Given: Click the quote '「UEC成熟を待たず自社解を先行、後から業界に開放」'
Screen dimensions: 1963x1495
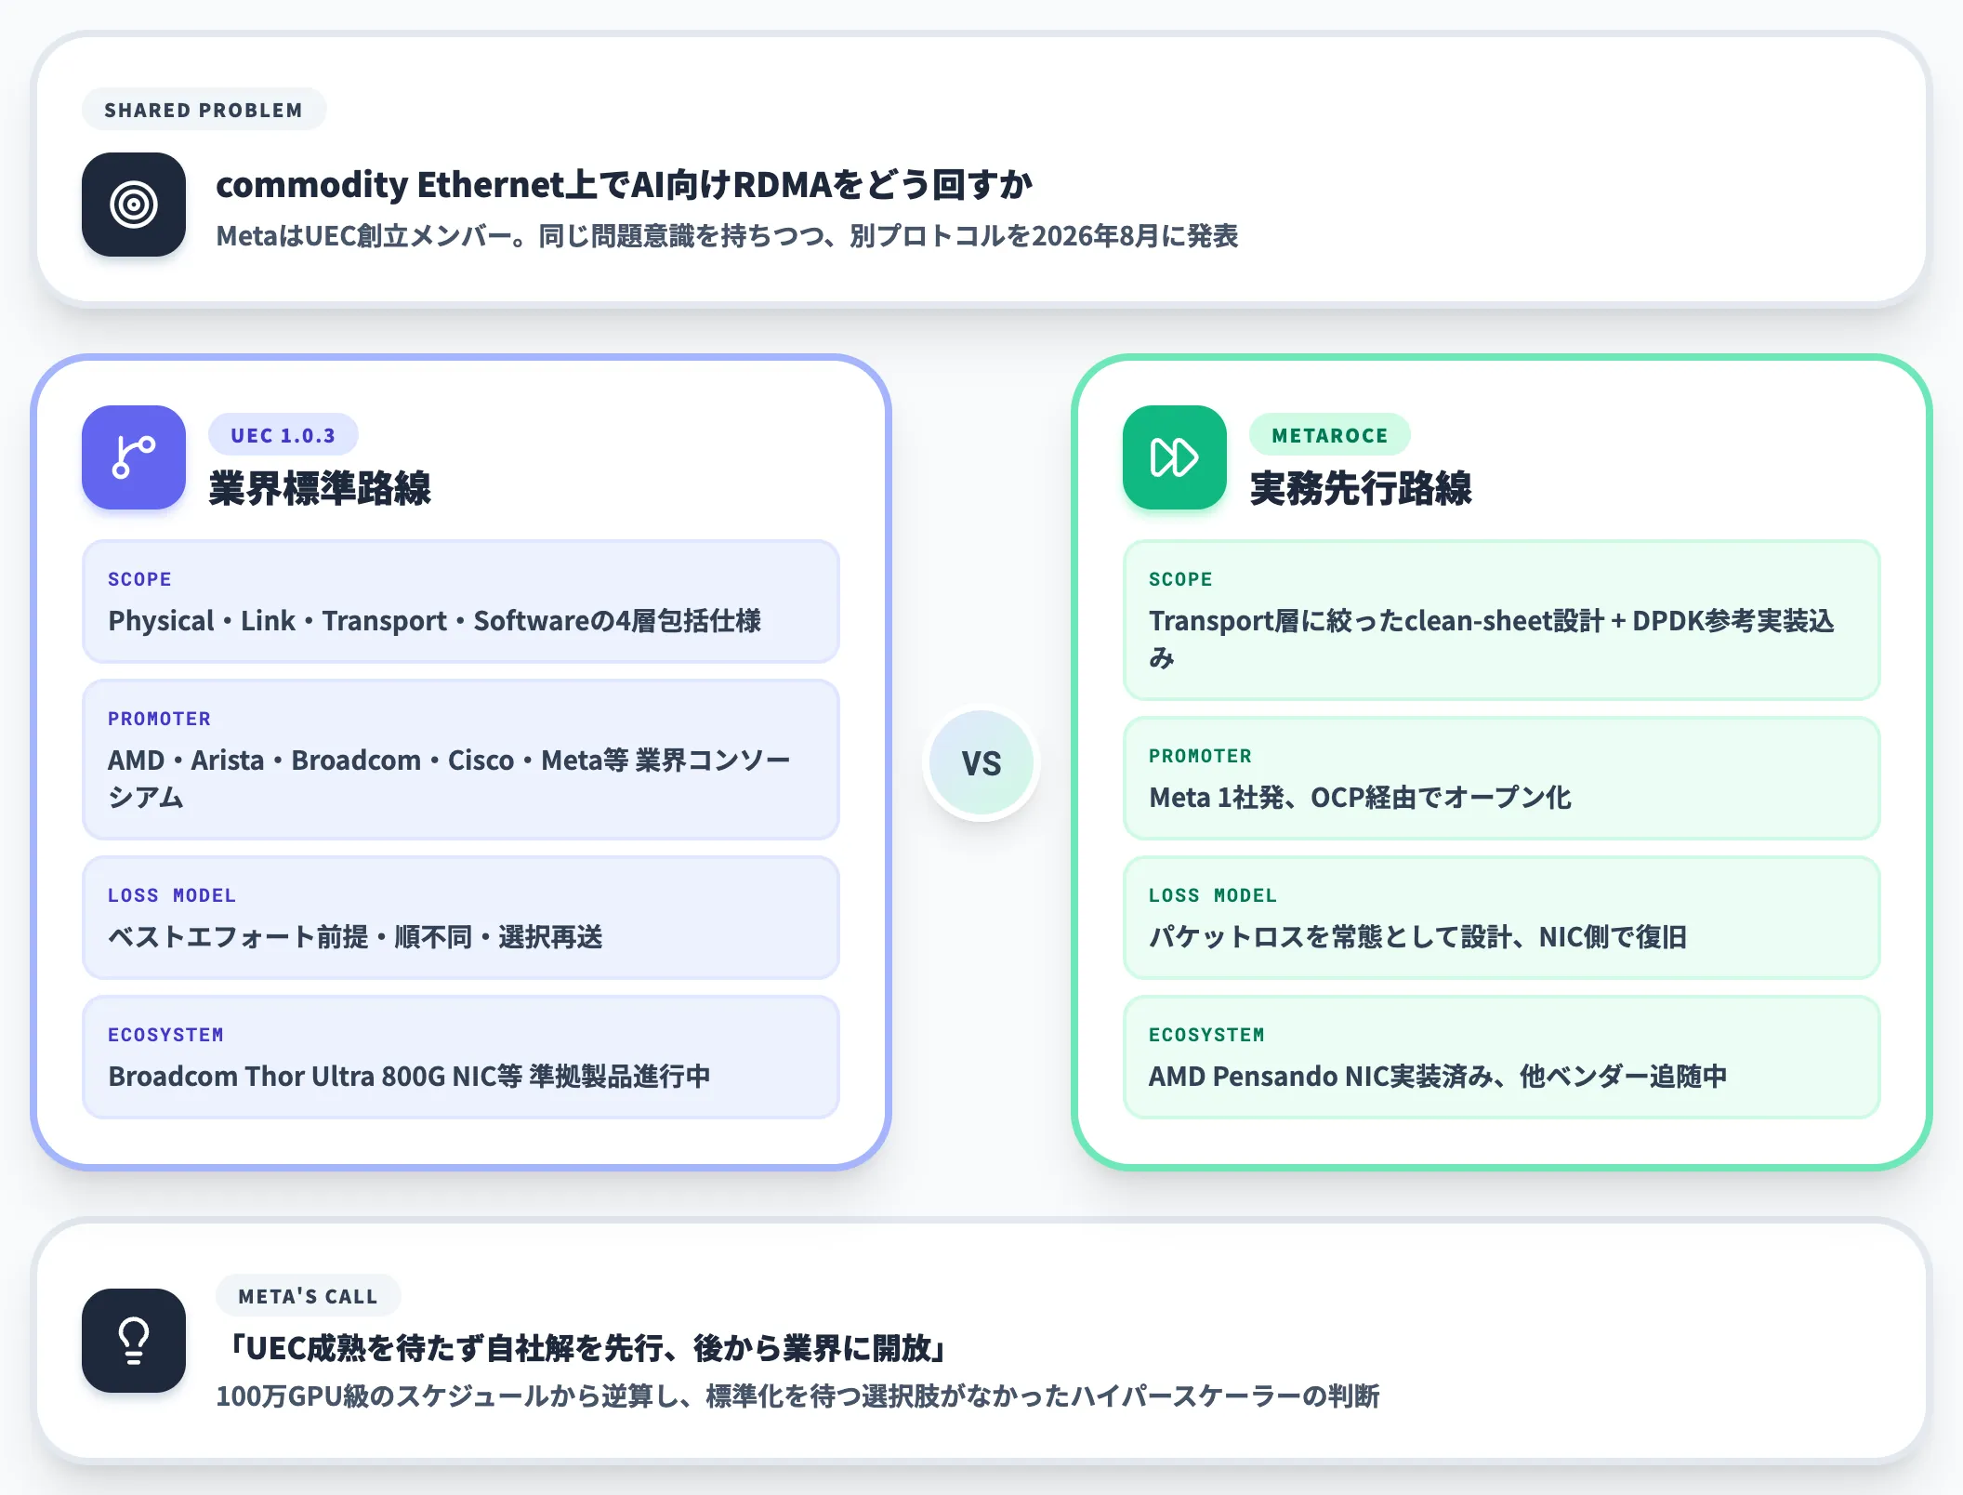Looking at the screenshot, I should 587,1348.
